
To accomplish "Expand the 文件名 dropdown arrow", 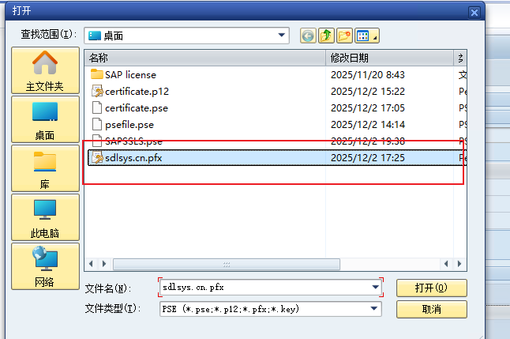I will (x=374, y=288).
